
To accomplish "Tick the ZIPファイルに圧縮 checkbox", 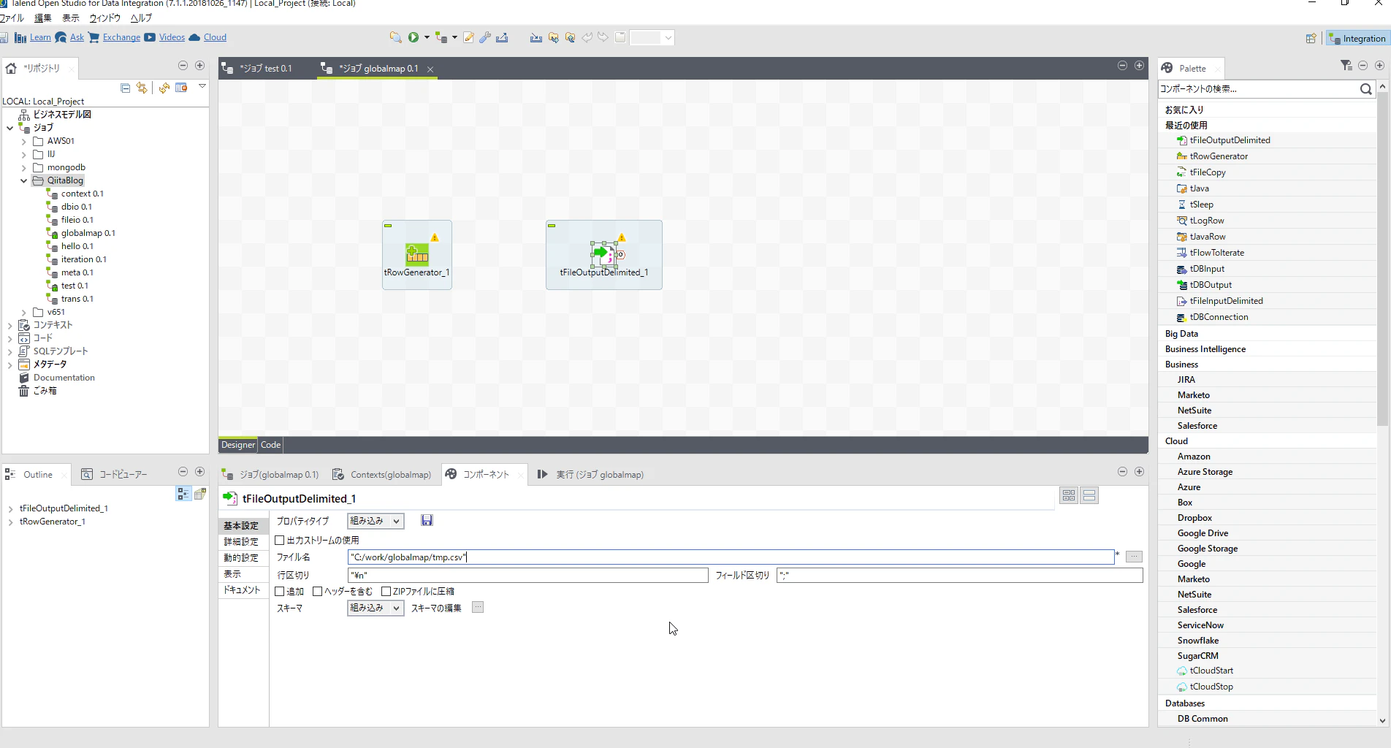I will 386,592.
